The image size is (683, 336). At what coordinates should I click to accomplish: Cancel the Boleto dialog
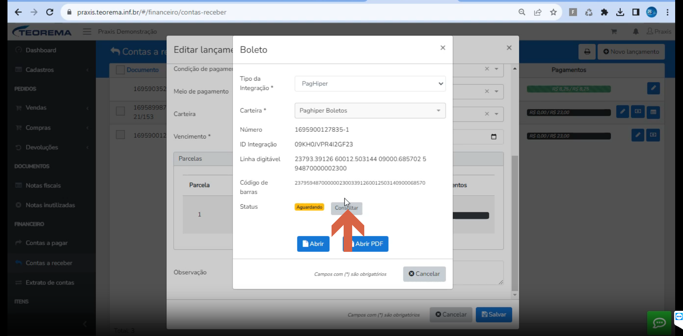click(424, 274)
